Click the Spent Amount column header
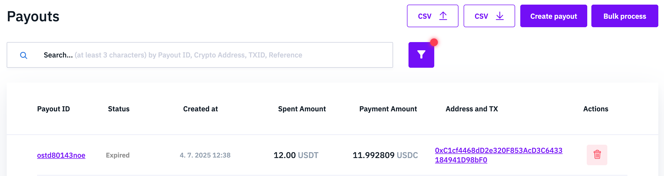Image resolution: width=664 pixels, height=176 pixels. point(302,109)
